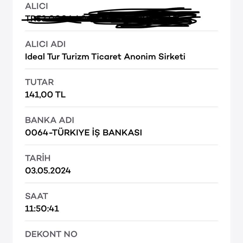Image resolution: width=243 pixels, height=243 pixels.
Task: Select the time 11:50:41
Action: coord(42,209)
